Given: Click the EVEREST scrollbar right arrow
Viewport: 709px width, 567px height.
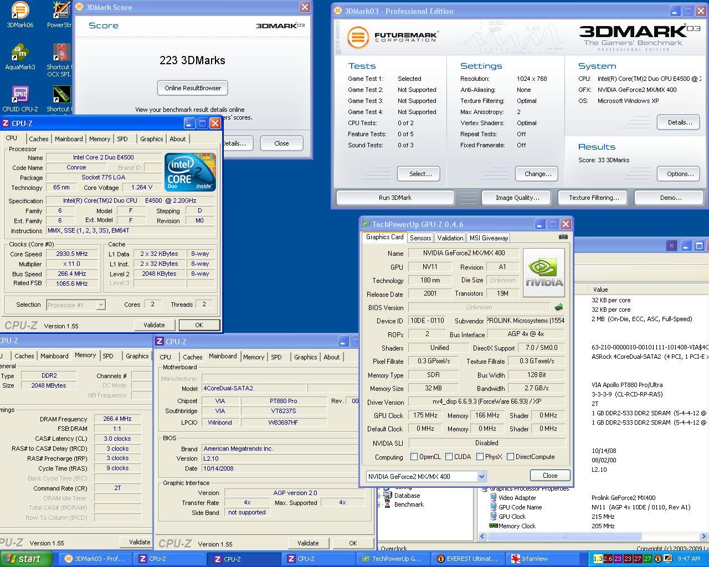Looking at the screenshot, I should click(x=705, y=536).
